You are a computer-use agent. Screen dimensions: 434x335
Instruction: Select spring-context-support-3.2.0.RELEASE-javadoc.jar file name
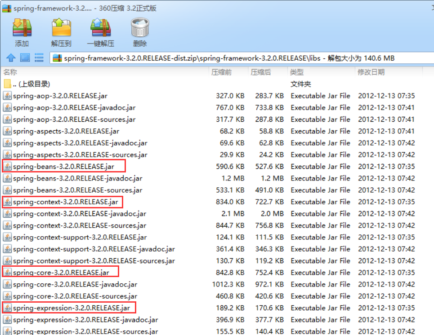coord(94,249)
